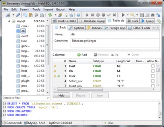The height and width of the screenshot is (127, 164).
Task: Click the Discard button
Action: pyautogui.click(x=81, y=96)
